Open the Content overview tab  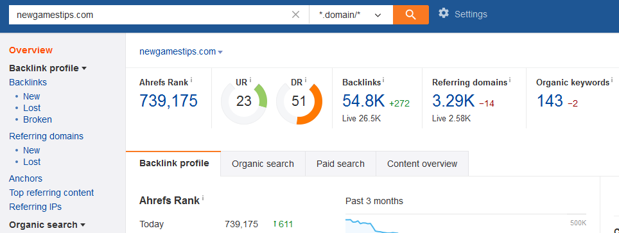click(x=422, y=164)
